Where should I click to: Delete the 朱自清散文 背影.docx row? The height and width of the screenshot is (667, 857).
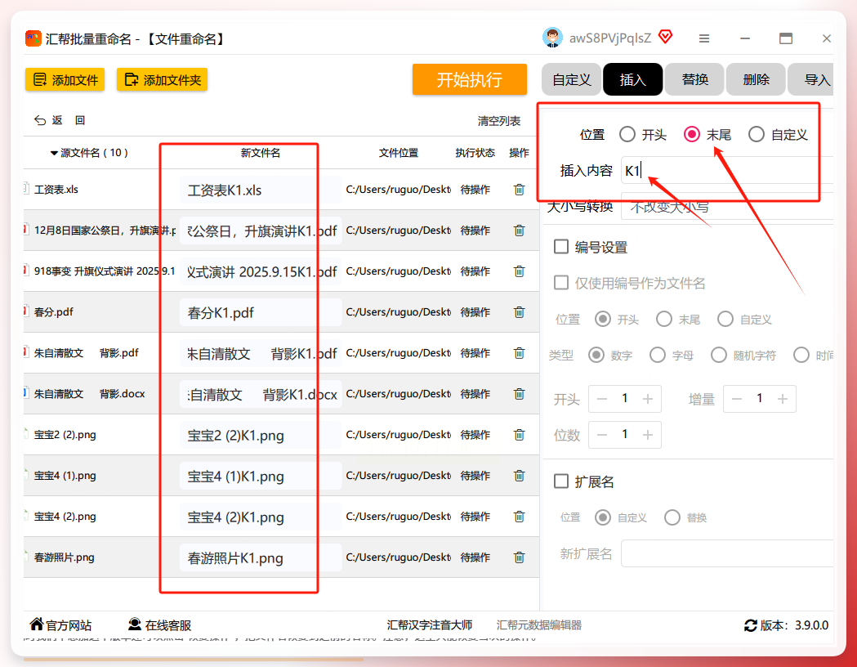pos(519,394)
